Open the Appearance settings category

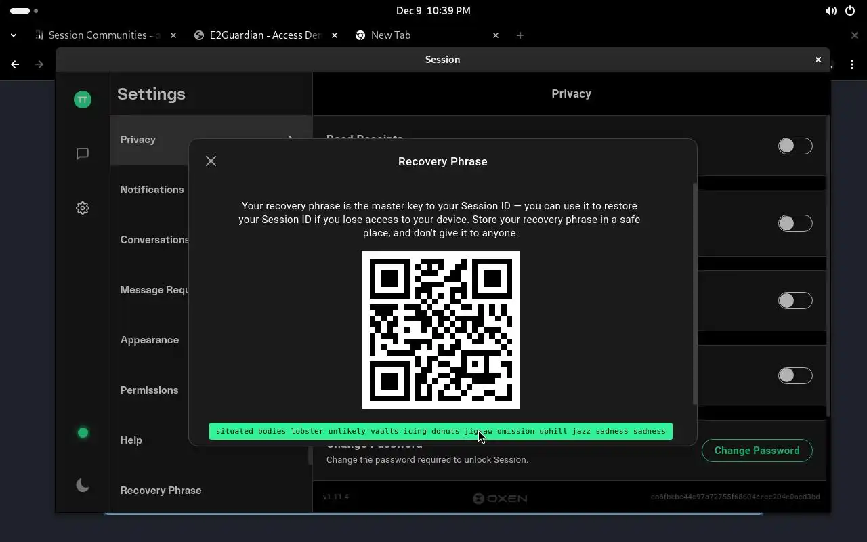pos(150,340)
